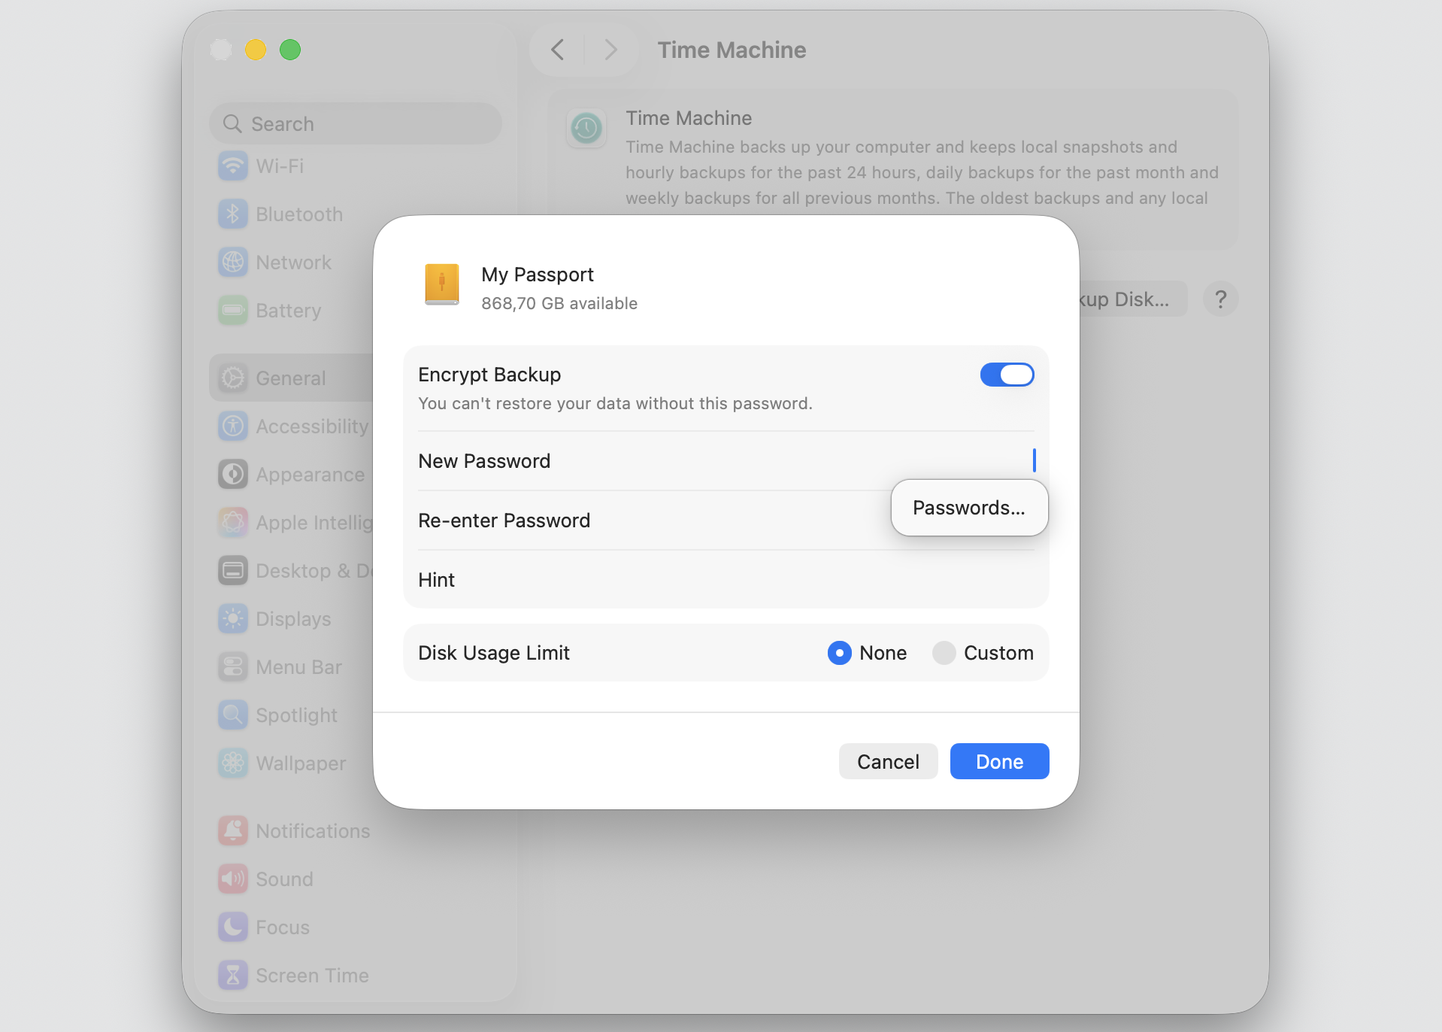Open Menu Bar settings icon
This screenshot has height=1032, width=1442.
click(x=233, y=667)
